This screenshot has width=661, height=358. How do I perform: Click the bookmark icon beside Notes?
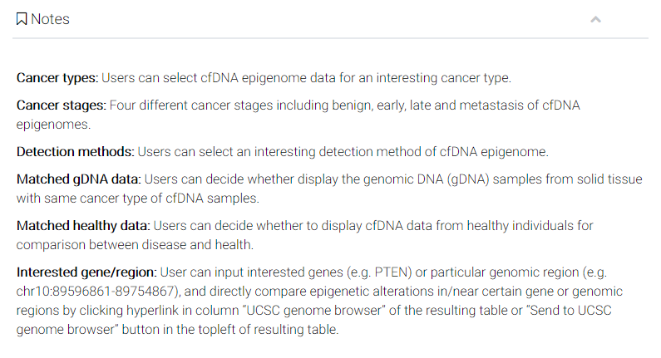coord(22,19)
